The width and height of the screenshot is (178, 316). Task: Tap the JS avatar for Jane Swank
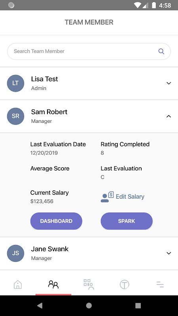click(15, 253)
